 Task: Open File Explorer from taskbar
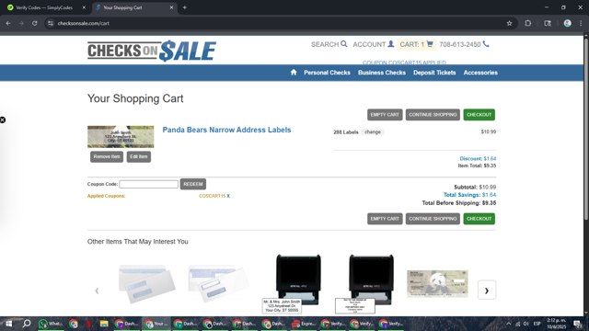coord(104,324)
